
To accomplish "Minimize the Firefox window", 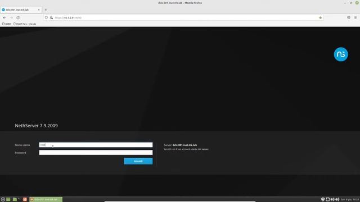I will click(345, 3).
